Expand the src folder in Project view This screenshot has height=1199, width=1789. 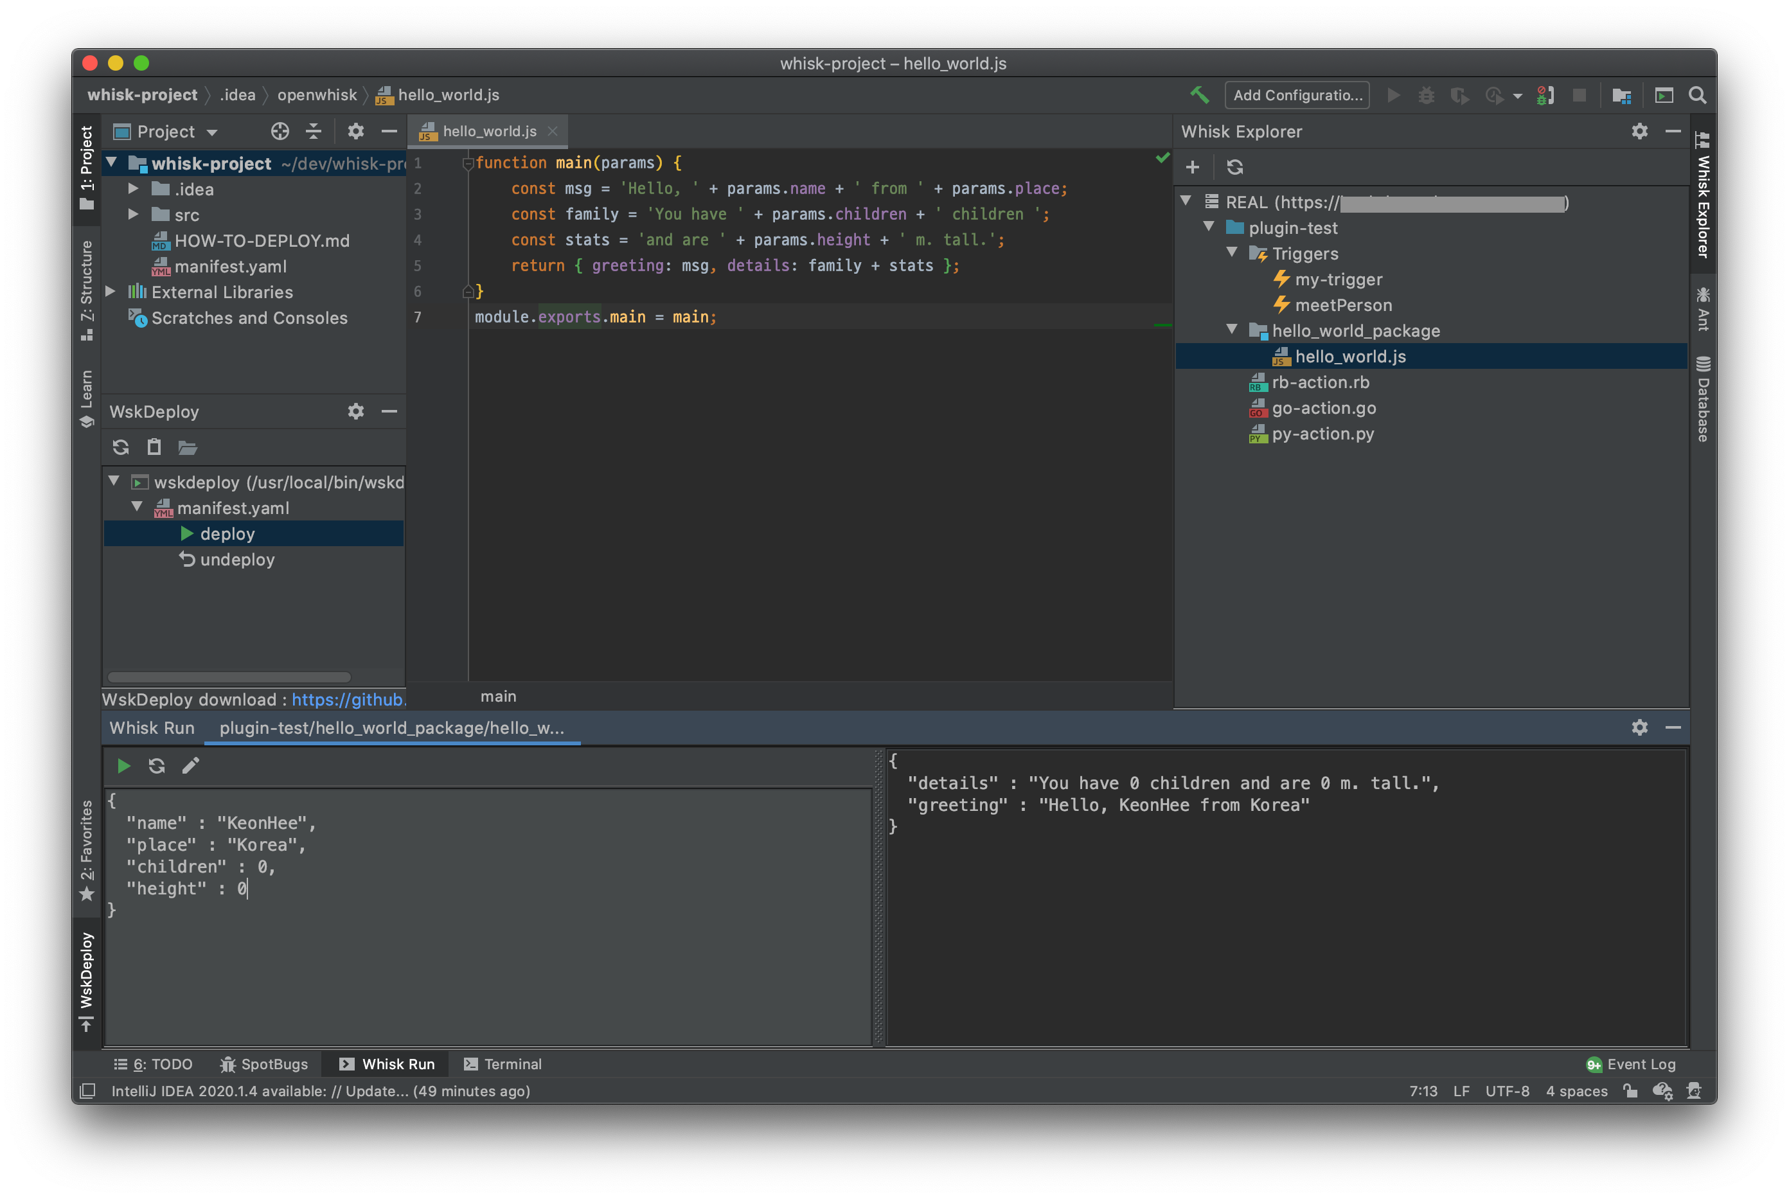click(x=134, y=215)
